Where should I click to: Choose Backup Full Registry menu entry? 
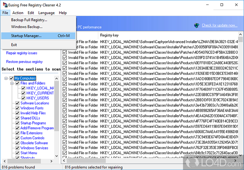(29, 20)
